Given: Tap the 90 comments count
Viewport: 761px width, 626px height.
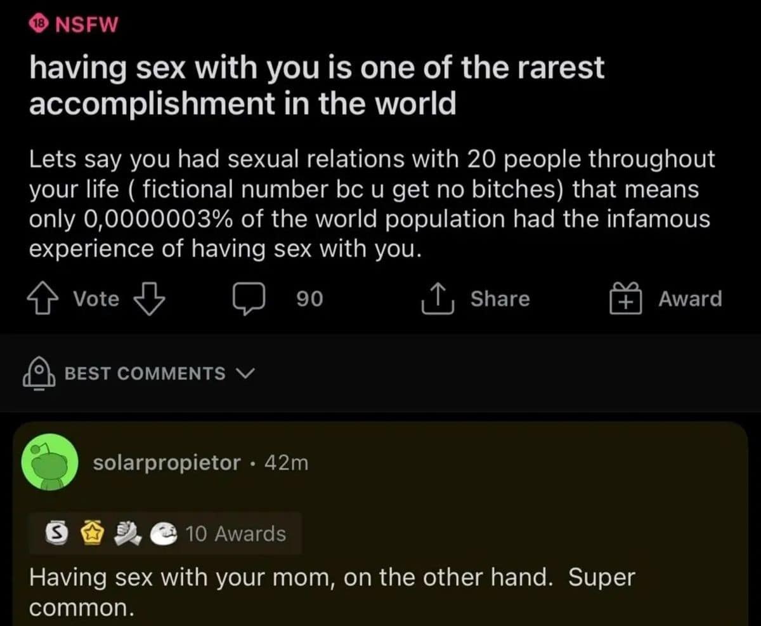Looking at the screenshot, I should click(309, 299).
